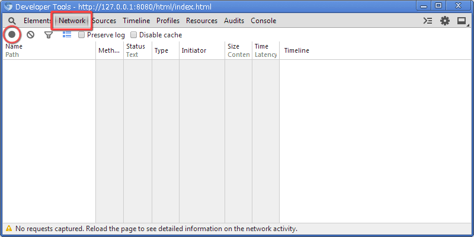
Task: Switch to the Audits tab
Action: 234,21
